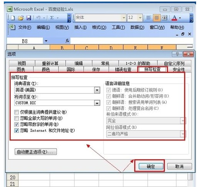This screenshot has height=187, width=208.
Task: Expand the formatting toolbar overflow options
Action: [x=191, y=18]
